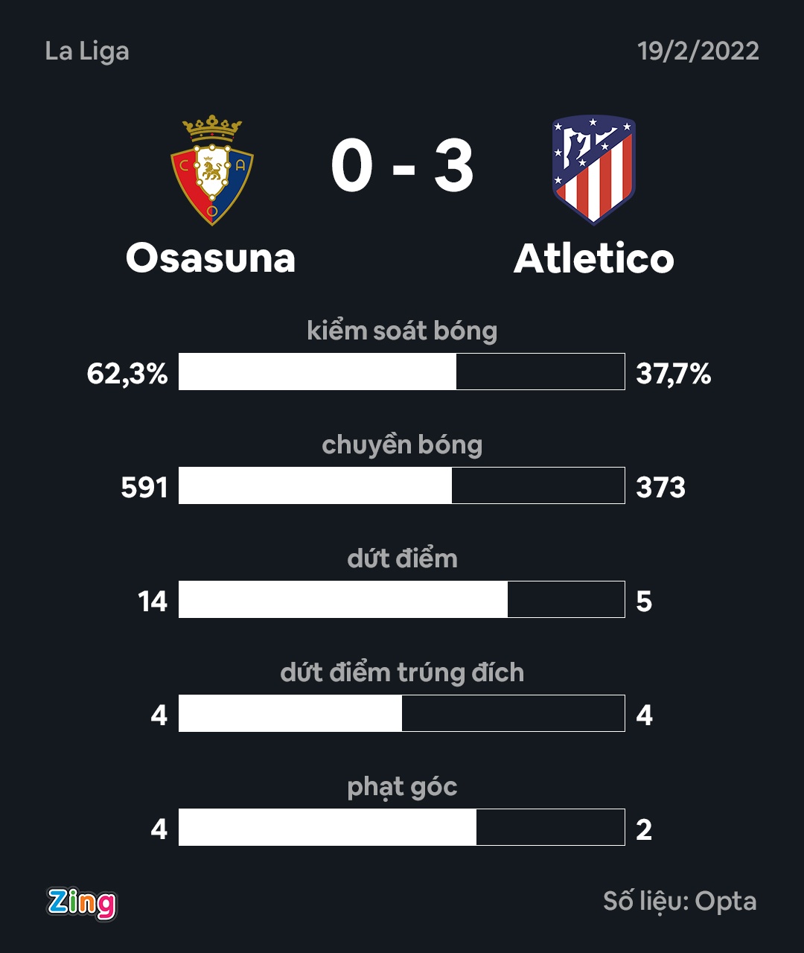Click the match date 19/2/2022
Screen dimensions: 804x953
(698, 51)
